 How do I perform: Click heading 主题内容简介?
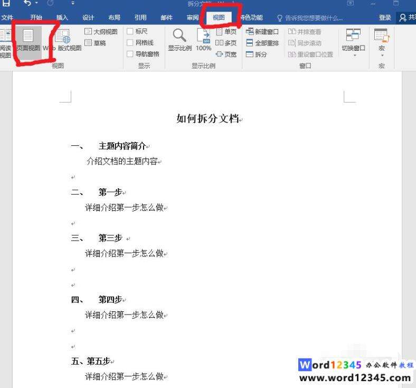point(122,146)
